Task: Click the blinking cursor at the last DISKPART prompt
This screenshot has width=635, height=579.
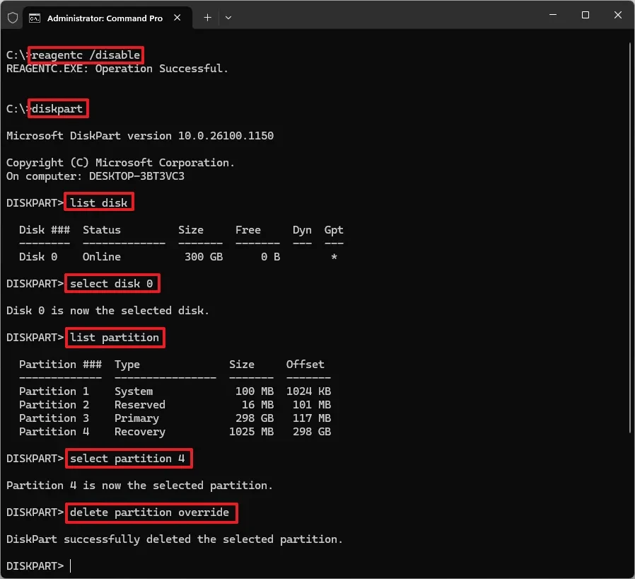Action: (x=71, y=566)
